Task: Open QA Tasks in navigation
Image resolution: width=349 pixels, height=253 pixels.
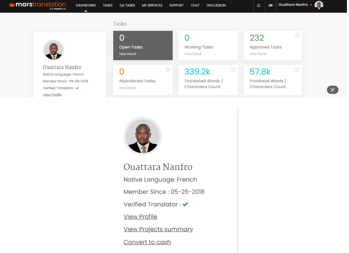Action: [127, 5]
